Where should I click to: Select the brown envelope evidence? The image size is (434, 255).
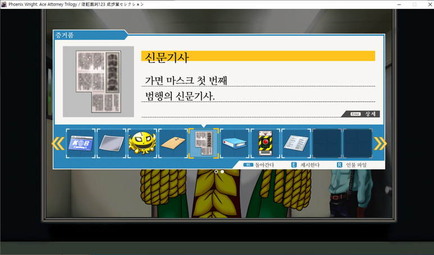173,143
